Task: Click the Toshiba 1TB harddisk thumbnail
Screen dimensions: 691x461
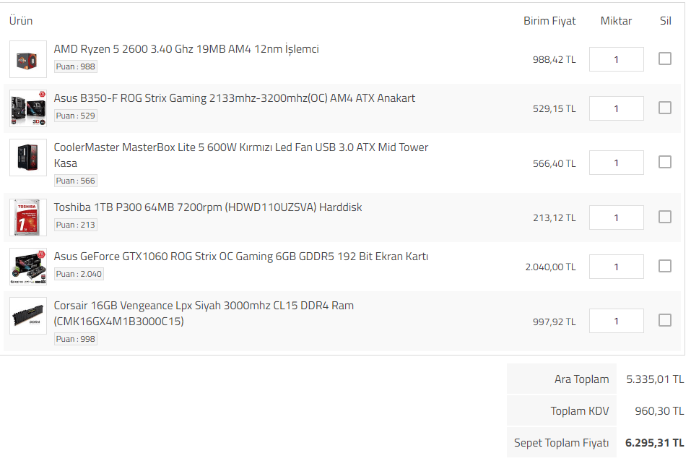Action: [28, 217]
